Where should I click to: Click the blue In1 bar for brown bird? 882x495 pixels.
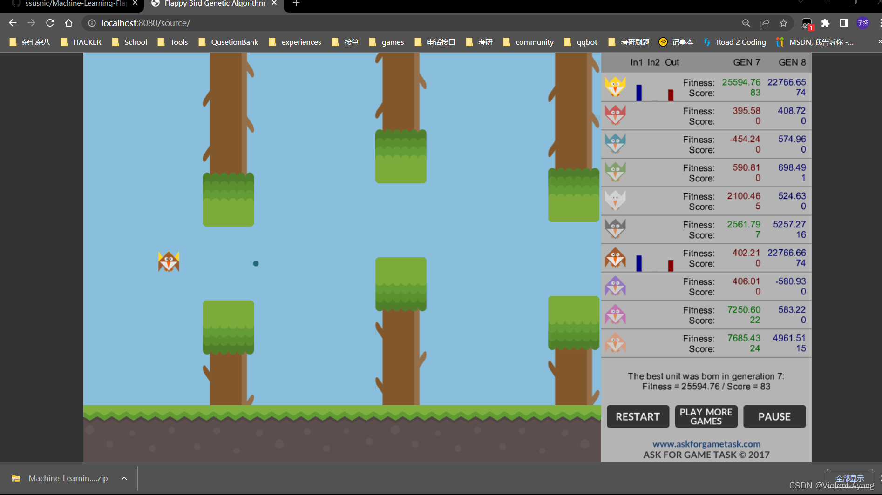[x=639, y=263]
